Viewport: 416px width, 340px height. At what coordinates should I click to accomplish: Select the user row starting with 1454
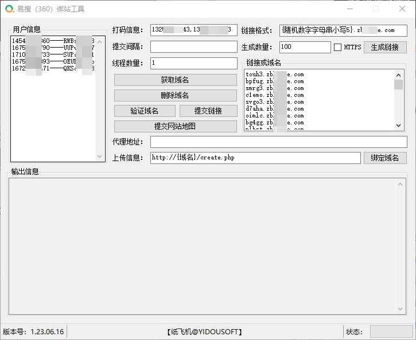[53, 41]
